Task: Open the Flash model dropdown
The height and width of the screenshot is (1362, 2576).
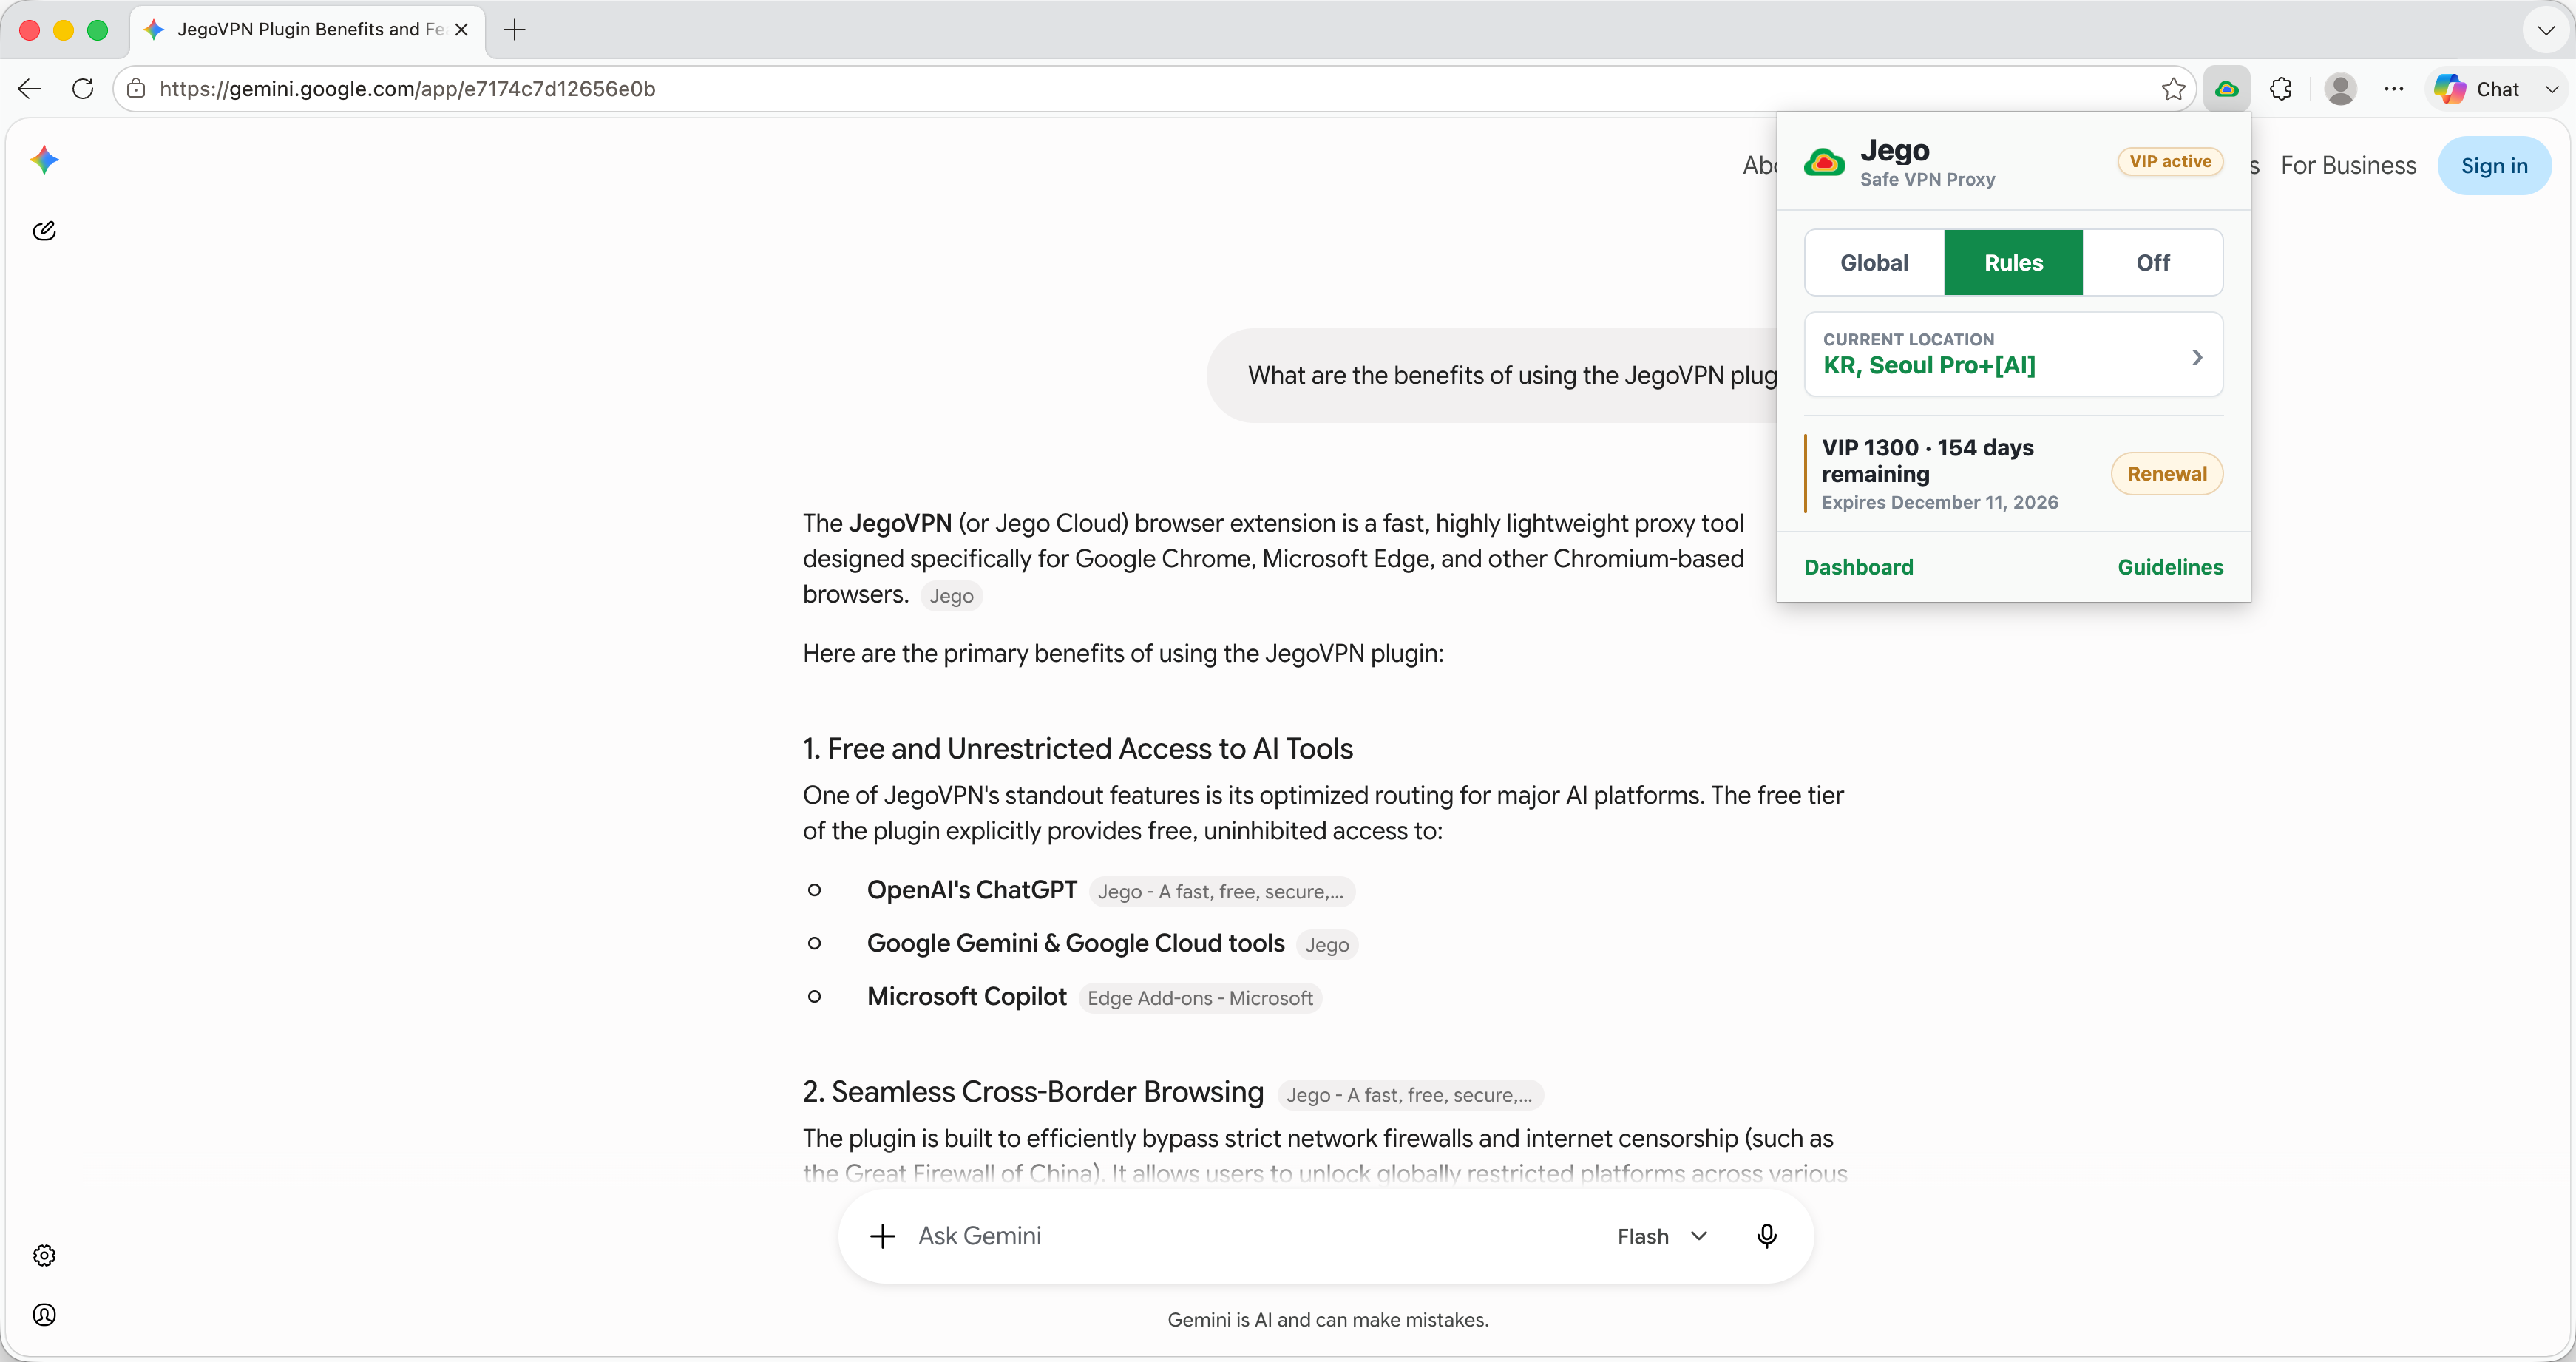Action: click(x=1662, y=1236)
